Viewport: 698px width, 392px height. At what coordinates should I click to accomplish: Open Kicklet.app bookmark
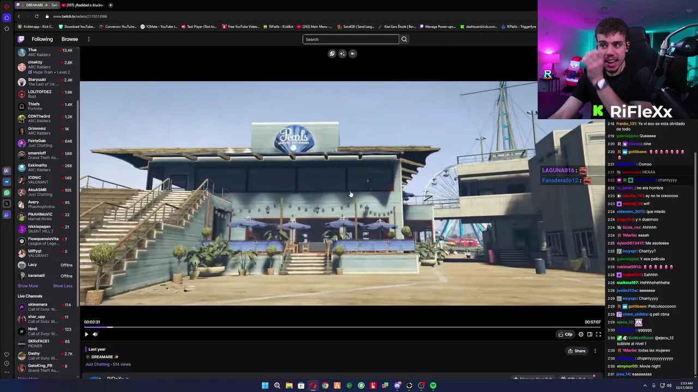pyautogui.click(x=36, y=27)
